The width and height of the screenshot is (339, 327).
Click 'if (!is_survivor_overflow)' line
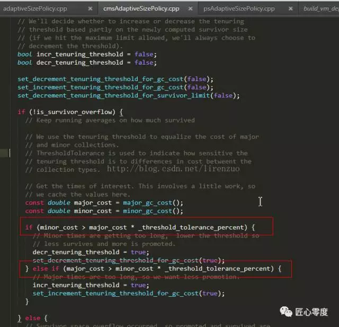(70, 112)
